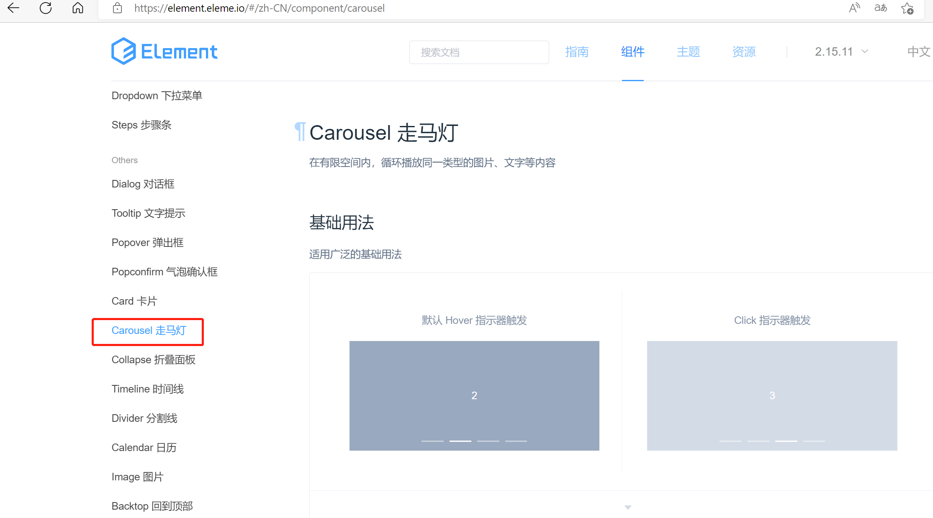
Task: Click the pilcrow anchor before the Carousel heading
Action: click(300, 132)
